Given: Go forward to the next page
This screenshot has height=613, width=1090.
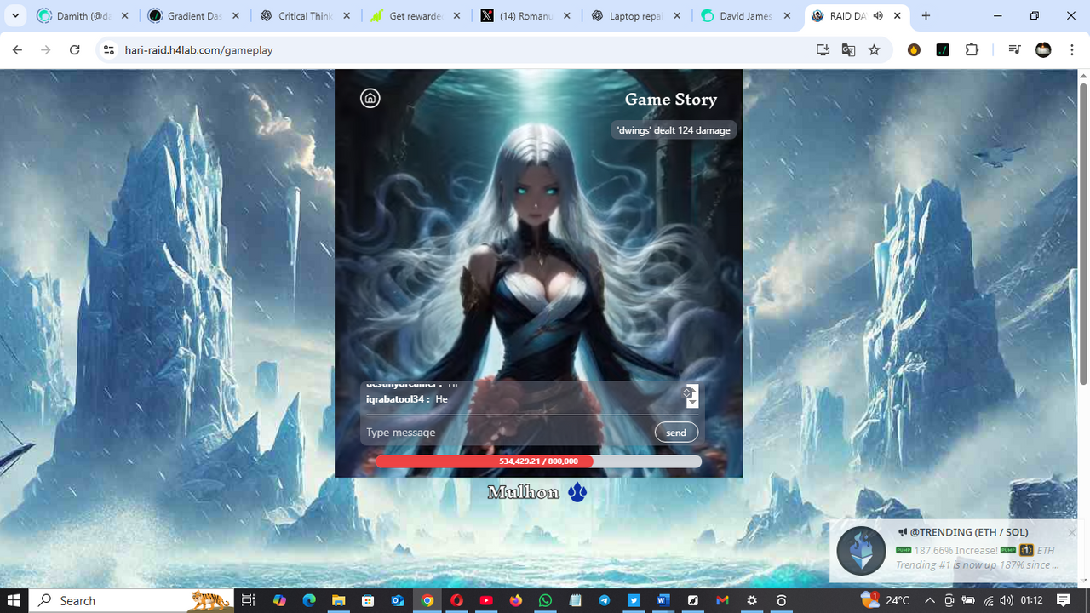Looking at the screenshot, I should point(46,50).
